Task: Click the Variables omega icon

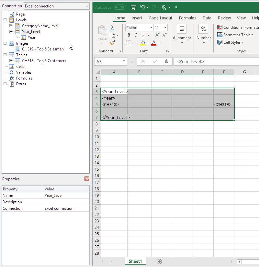Action: [x=11, y=72]
